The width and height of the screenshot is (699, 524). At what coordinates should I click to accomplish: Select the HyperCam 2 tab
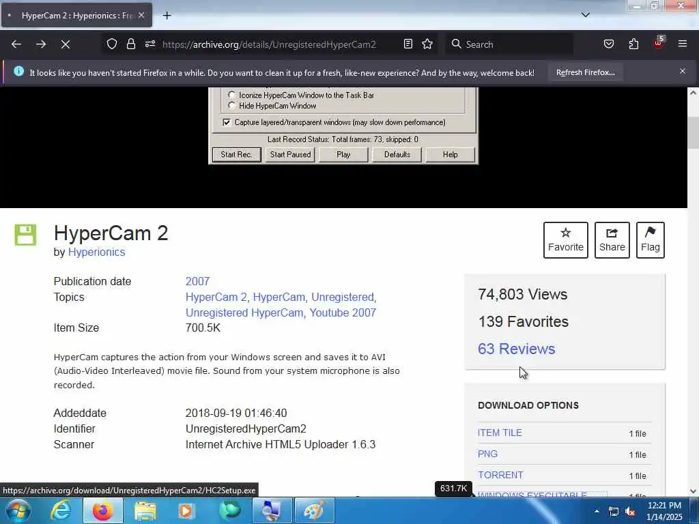(76, 16)
